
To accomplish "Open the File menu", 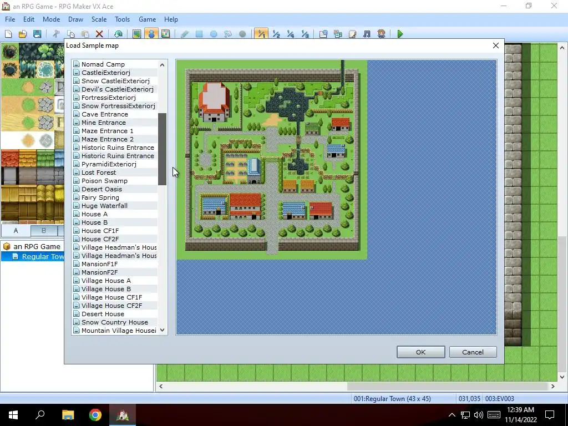I will (10, 19).
